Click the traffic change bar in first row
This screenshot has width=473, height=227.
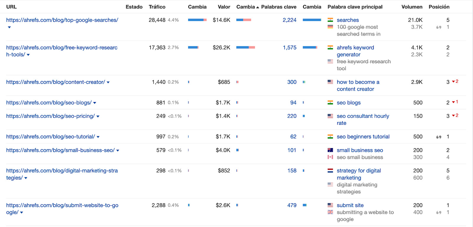tap(197, 20)
